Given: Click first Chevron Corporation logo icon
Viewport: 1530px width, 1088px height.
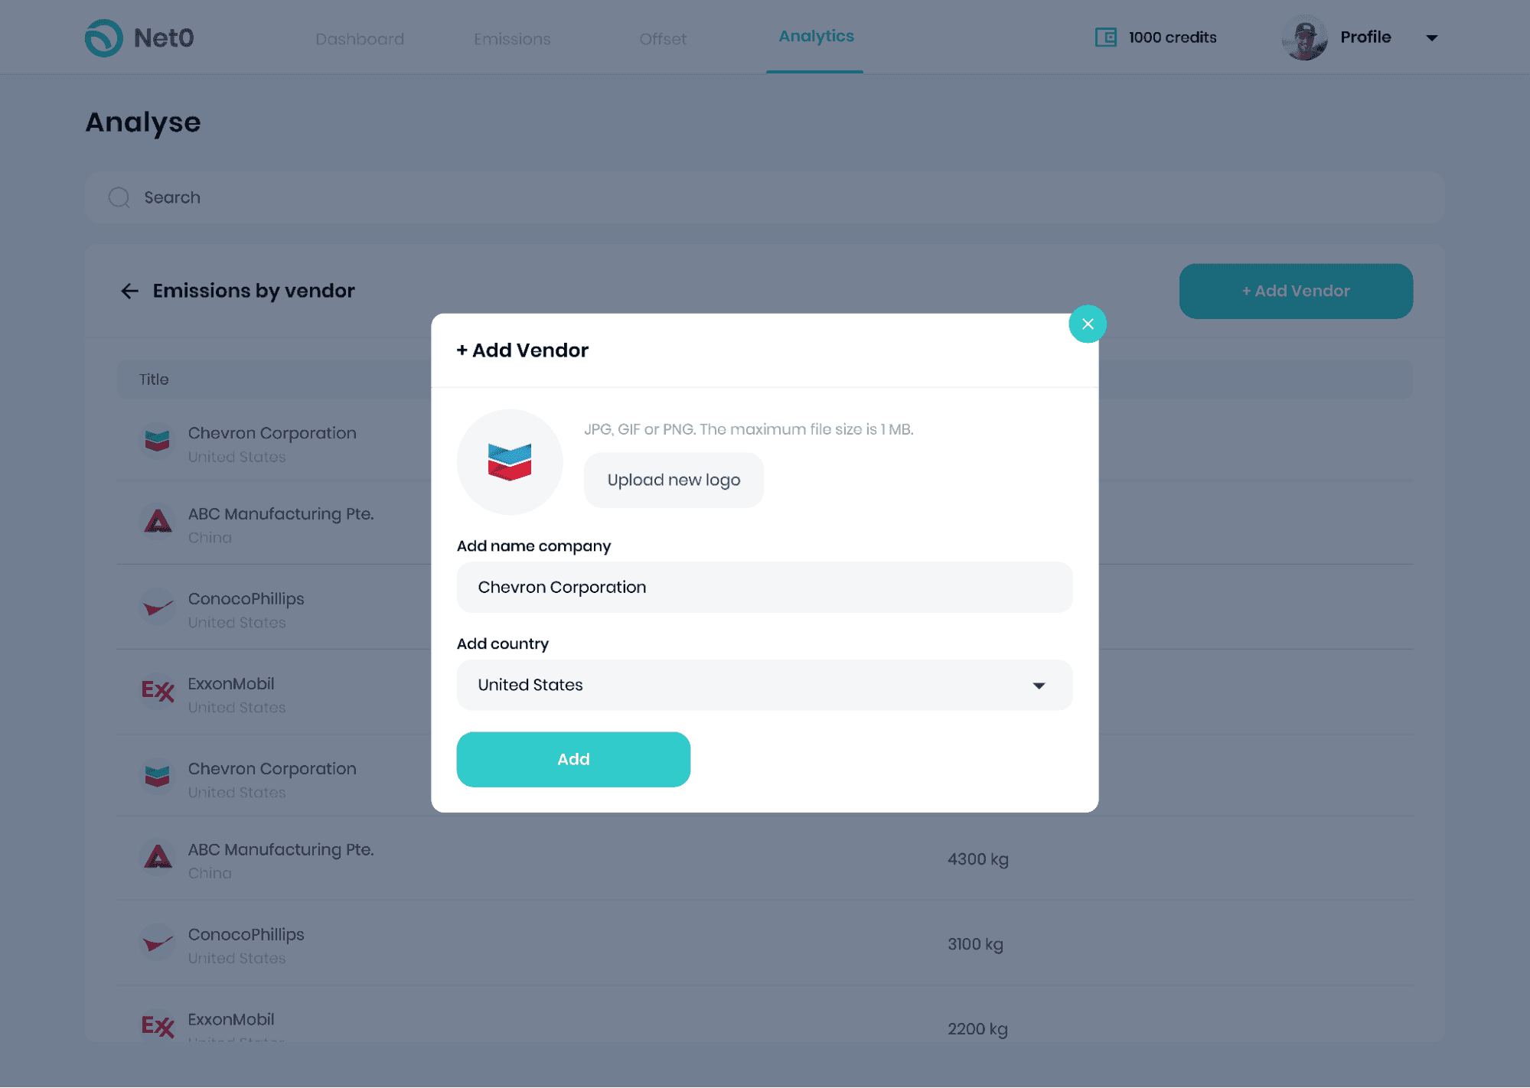Looking at the screenshot, I should tap(158, 440).
